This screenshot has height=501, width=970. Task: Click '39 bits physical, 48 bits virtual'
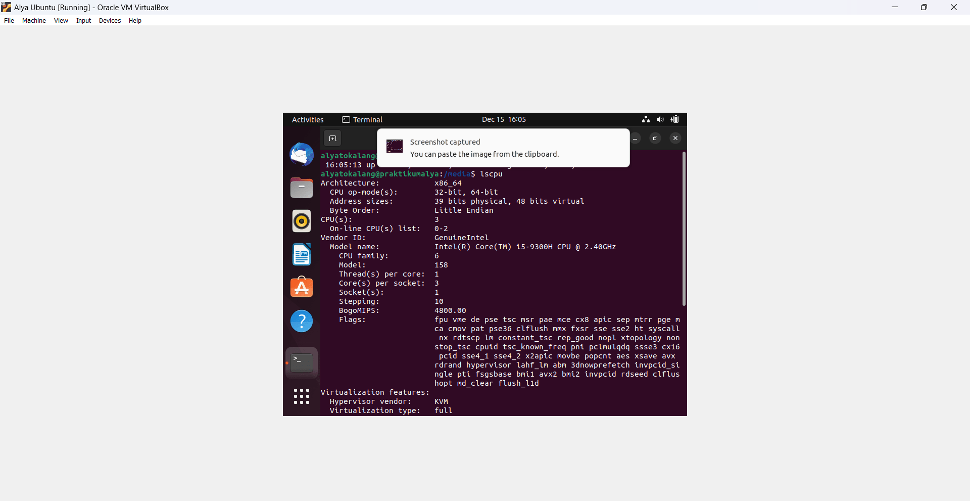pos(509,201)
